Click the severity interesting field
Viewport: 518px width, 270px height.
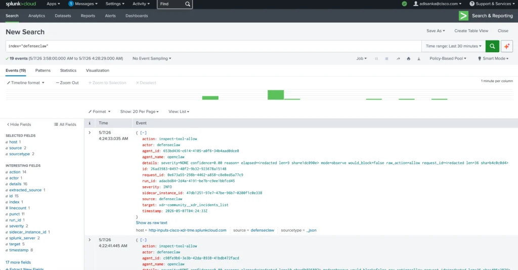pos(17,226)
